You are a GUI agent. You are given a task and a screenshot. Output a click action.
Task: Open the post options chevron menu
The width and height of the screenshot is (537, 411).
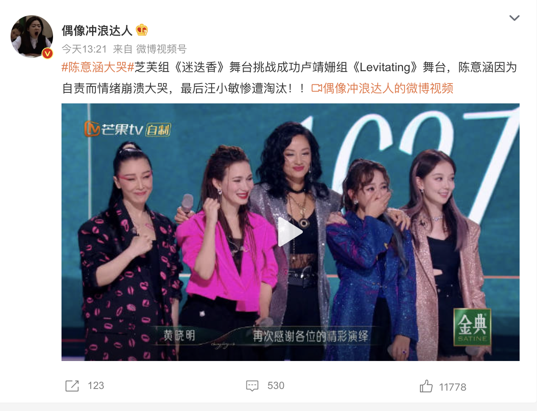pos(514,18)
